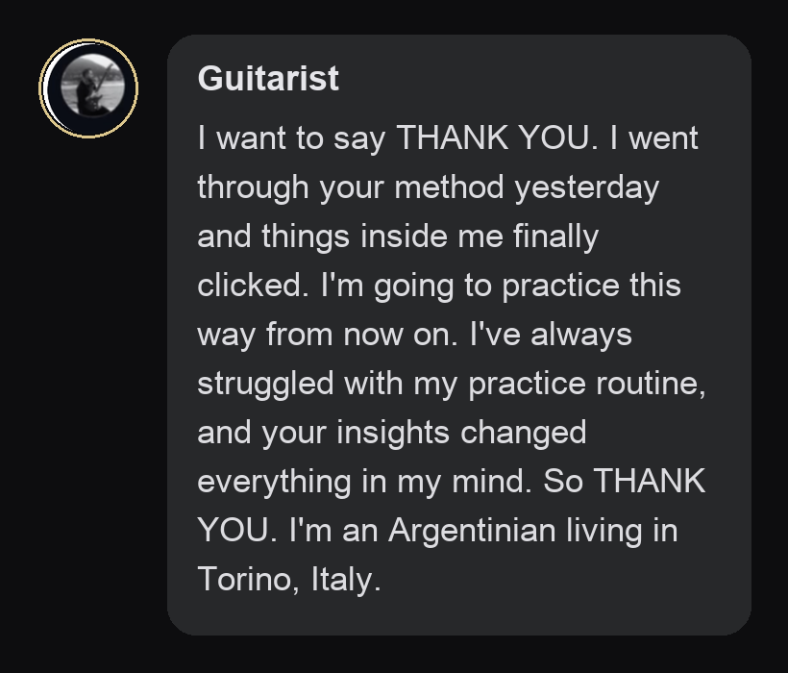The image size is (788, 673).
Task: Click the word "method" in the second line
Action: coord(449,187)
